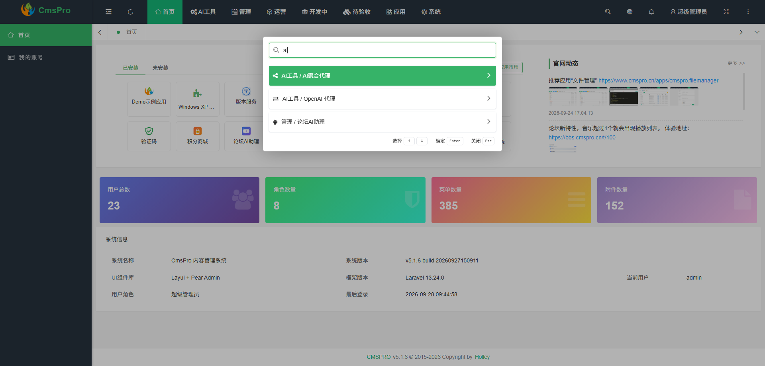Open the 待验收 top menu

pyautogui.click(x=357, y=12)
